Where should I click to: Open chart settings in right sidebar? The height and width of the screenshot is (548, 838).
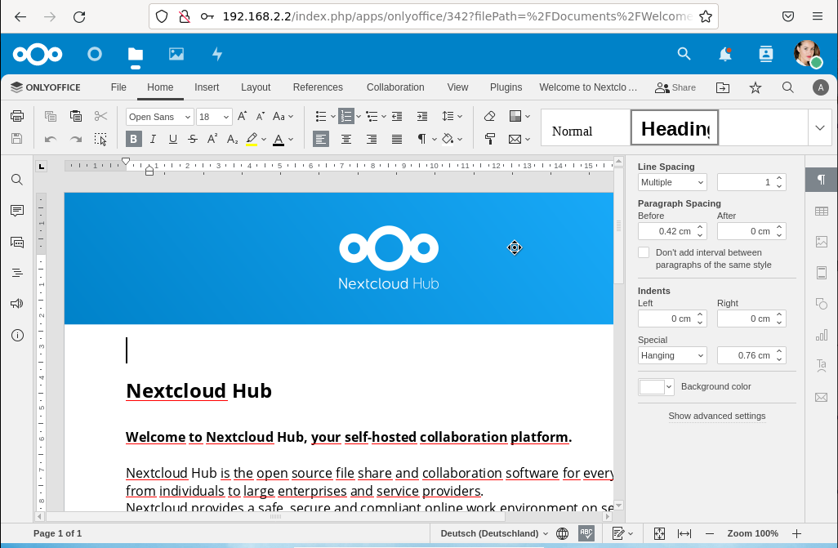tap(822, 335)
